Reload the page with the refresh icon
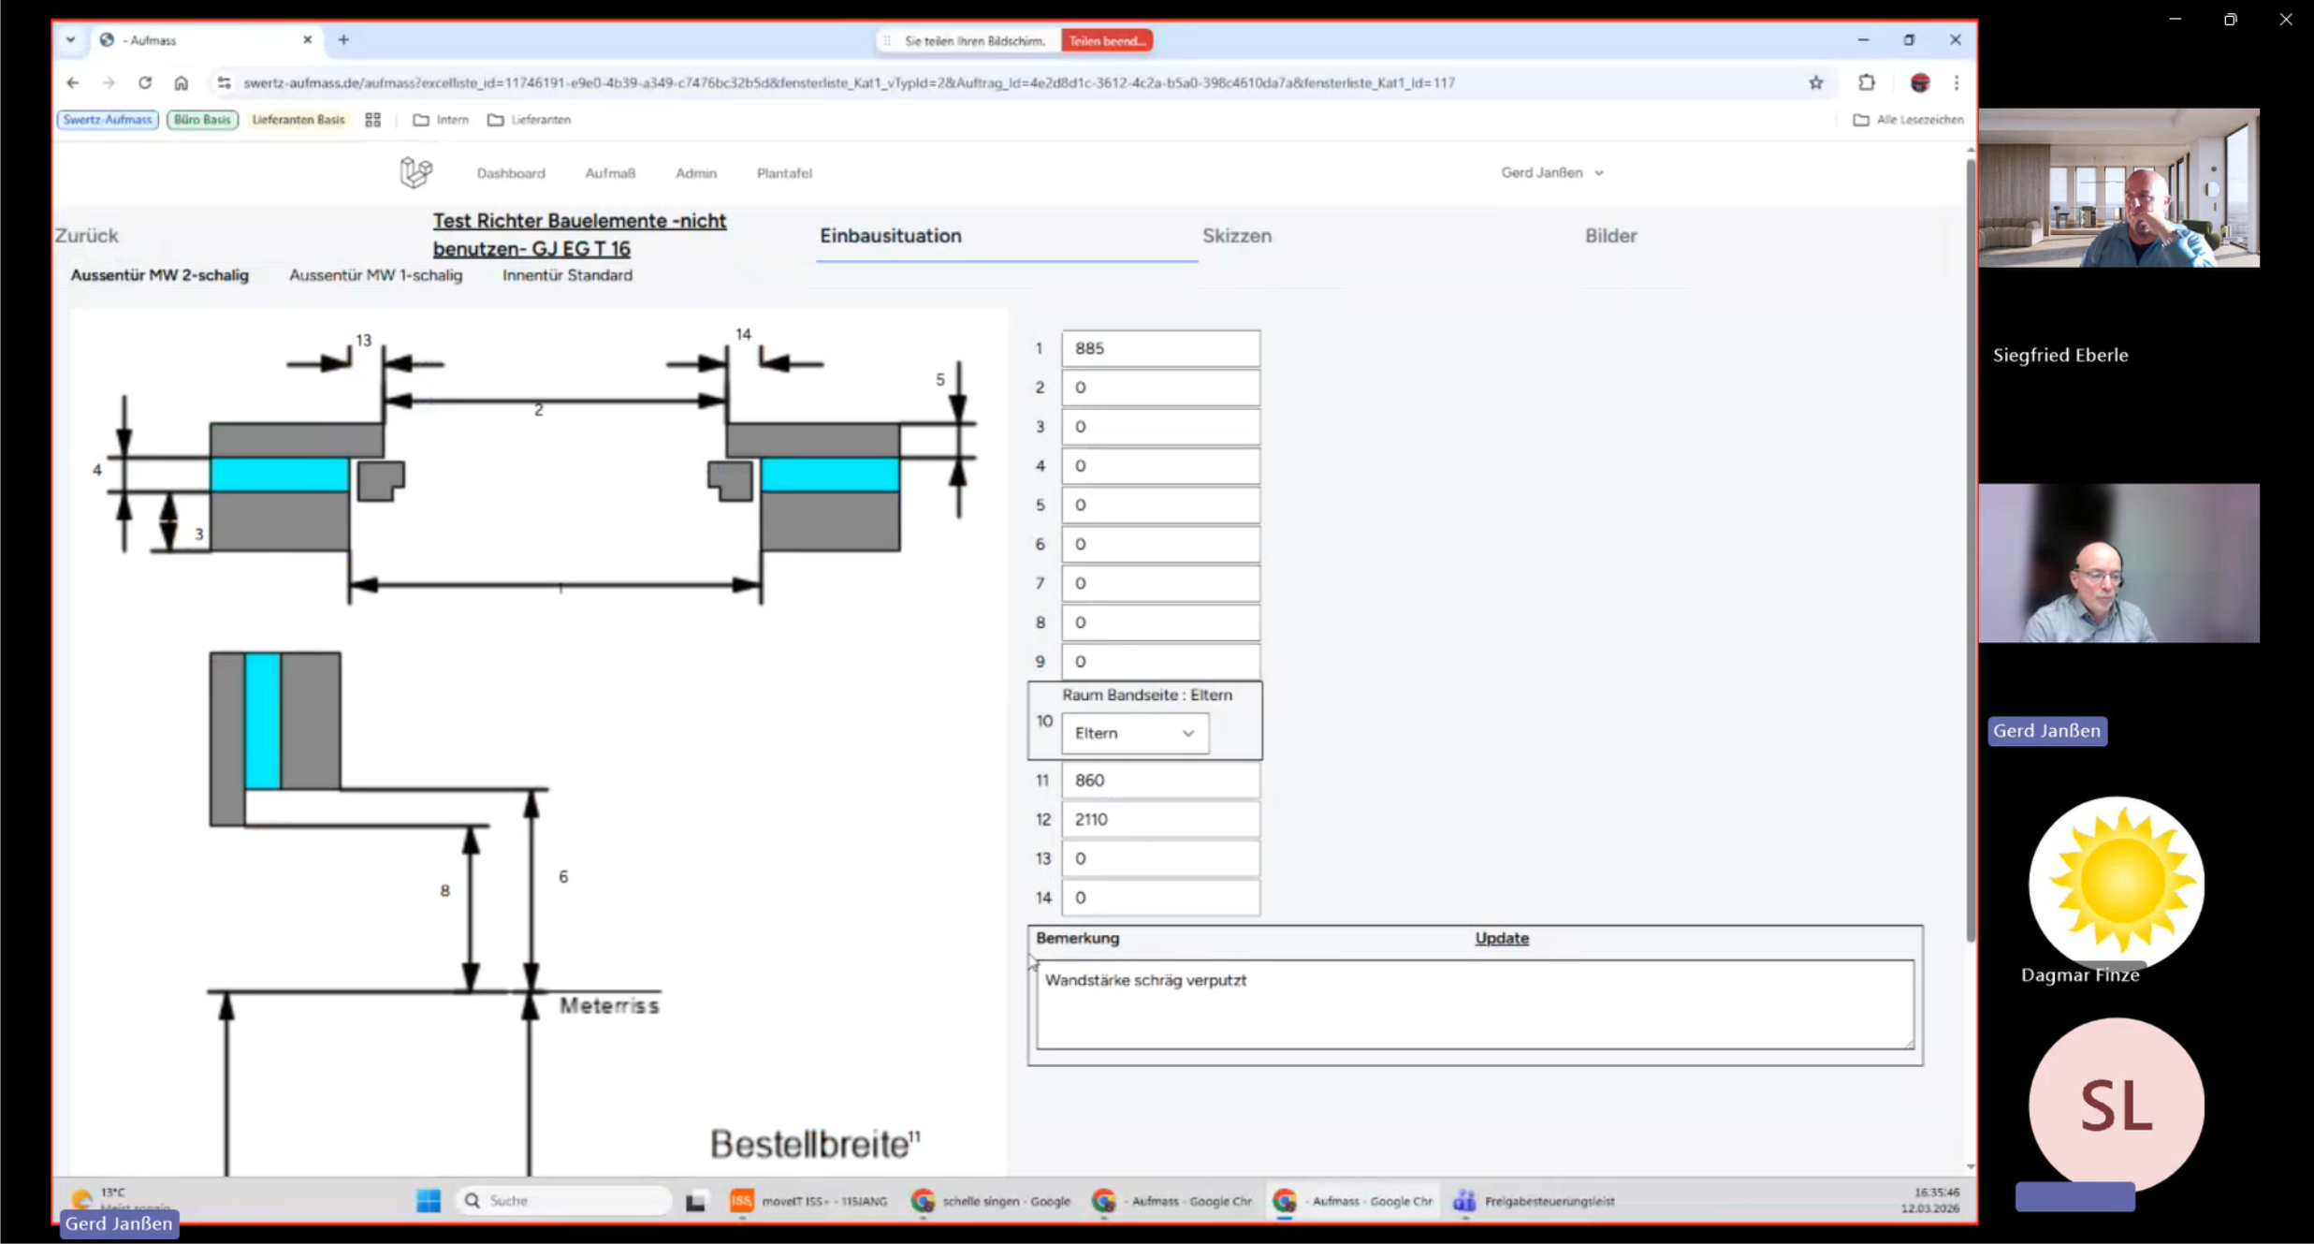Viewport: 2314px width, 1244px height. [145, 82]
